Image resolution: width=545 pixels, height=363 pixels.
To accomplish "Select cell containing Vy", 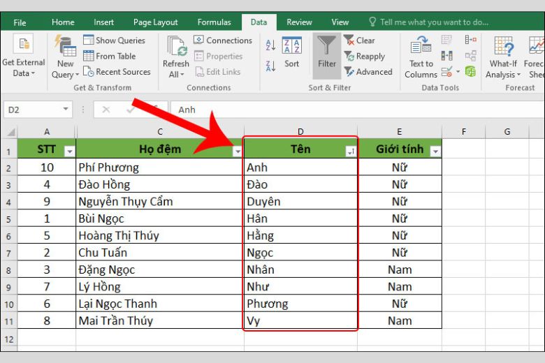I will coord(300,320).
